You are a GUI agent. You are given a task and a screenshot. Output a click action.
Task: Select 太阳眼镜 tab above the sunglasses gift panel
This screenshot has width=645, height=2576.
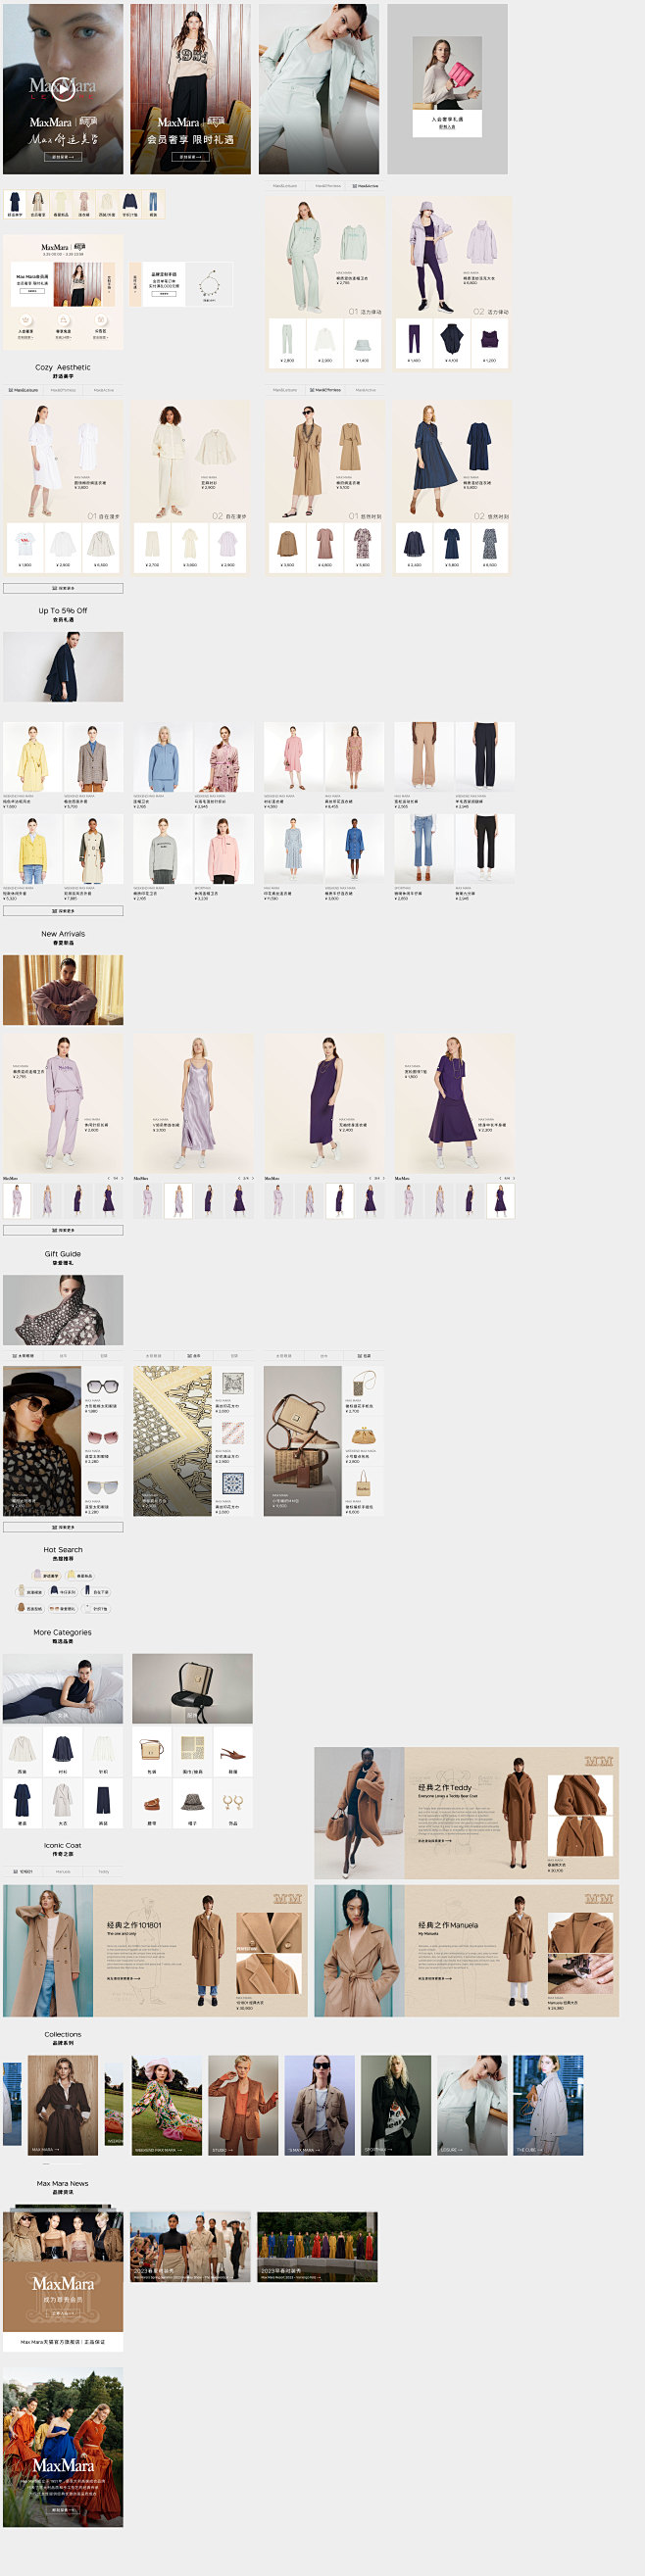23,1356
